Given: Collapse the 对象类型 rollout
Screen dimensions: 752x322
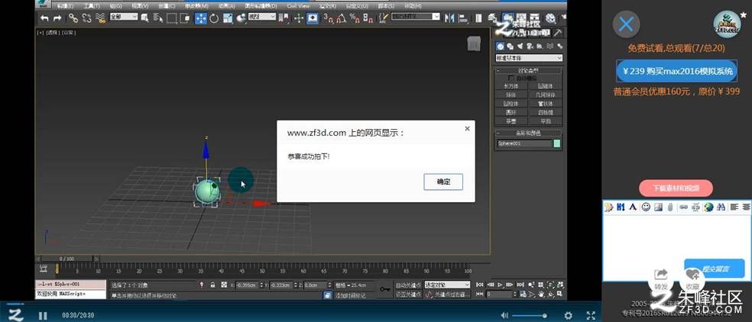Looking at the screenshot, I should [x=529, y=70].
